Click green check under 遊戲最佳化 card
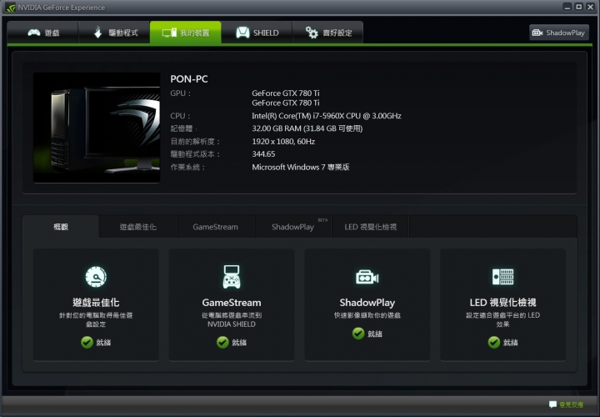The height and width of the screenshot is (417, 600). (87, 342)
